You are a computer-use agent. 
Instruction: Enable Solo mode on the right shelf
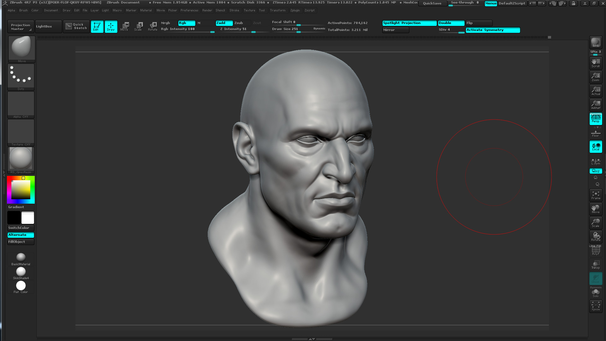(x=596, y=292)
